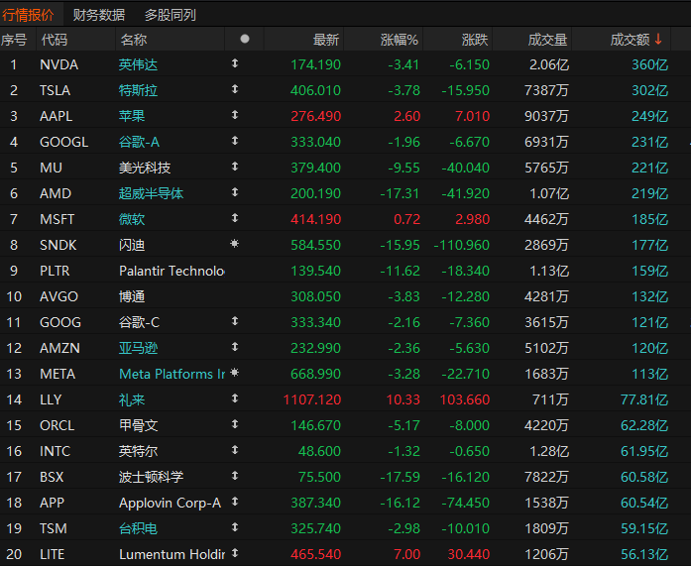Viewport: 691px width, 566px height.
Task: Sort by the 名称 column header
Action: (134, 40)
